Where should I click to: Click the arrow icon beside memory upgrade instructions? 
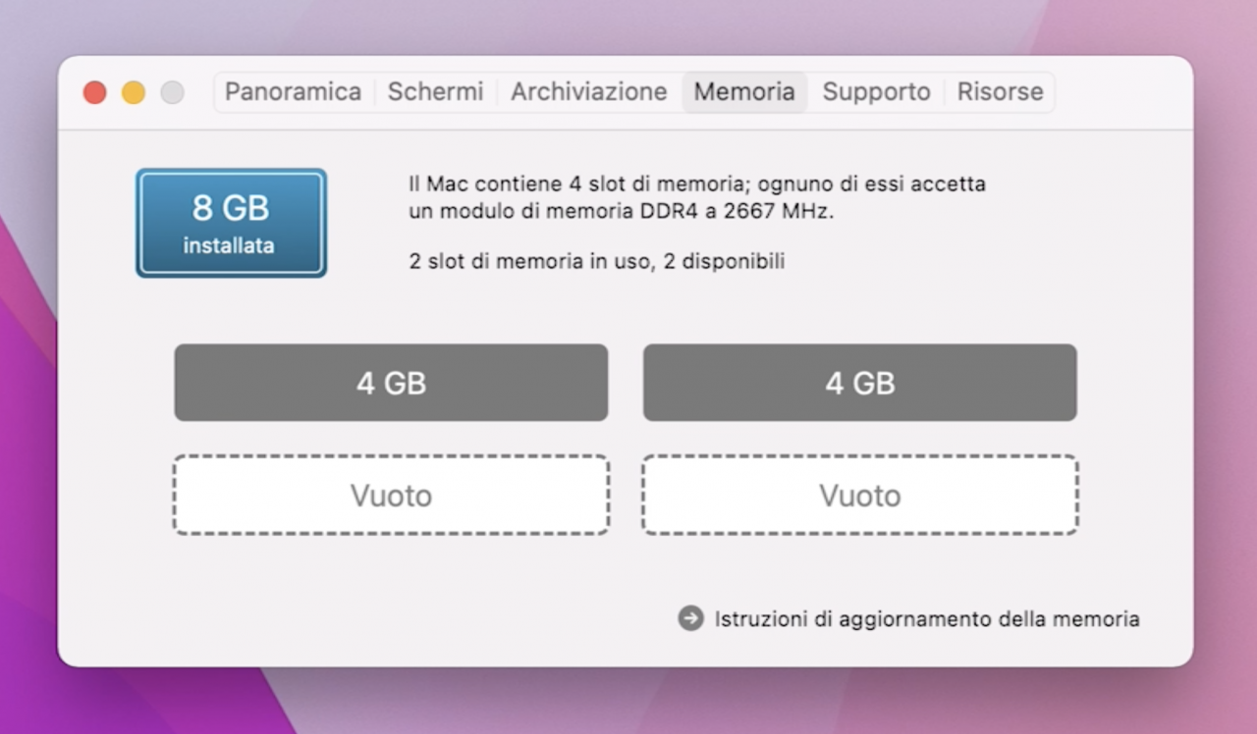[x=690, y=618]
